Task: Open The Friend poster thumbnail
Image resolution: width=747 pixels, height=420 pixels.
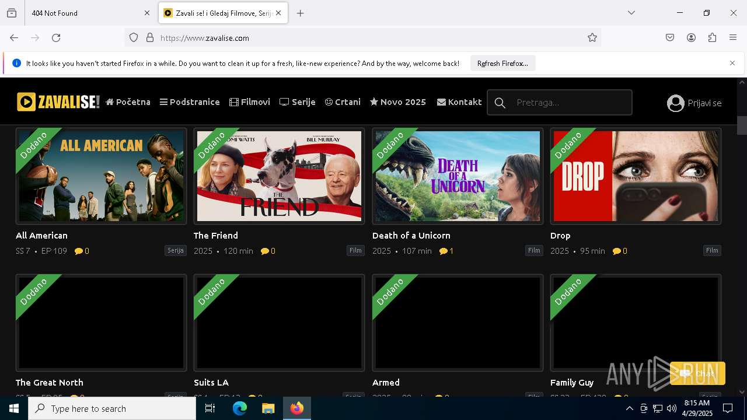Action: tap(279, 176)
